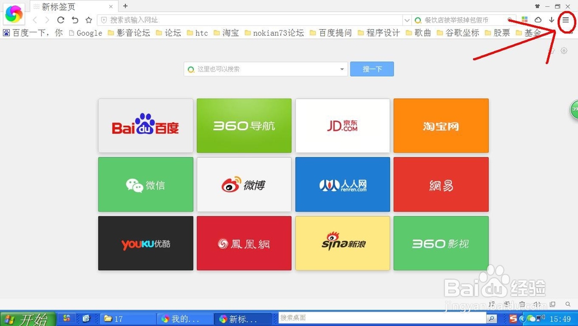Click the undo closed-tab arrow icon
Screen dimensions: 578x326
(75, 20)
